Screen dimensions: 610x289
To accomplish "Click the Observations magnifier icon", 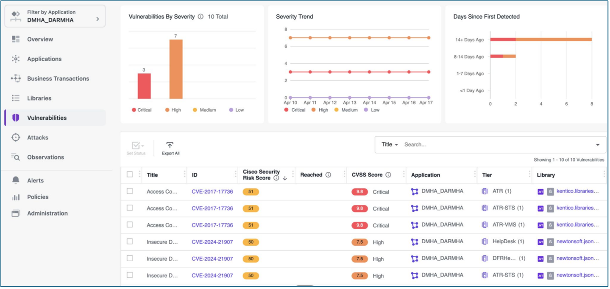I will pyautogui.click(x=16, y=157).
